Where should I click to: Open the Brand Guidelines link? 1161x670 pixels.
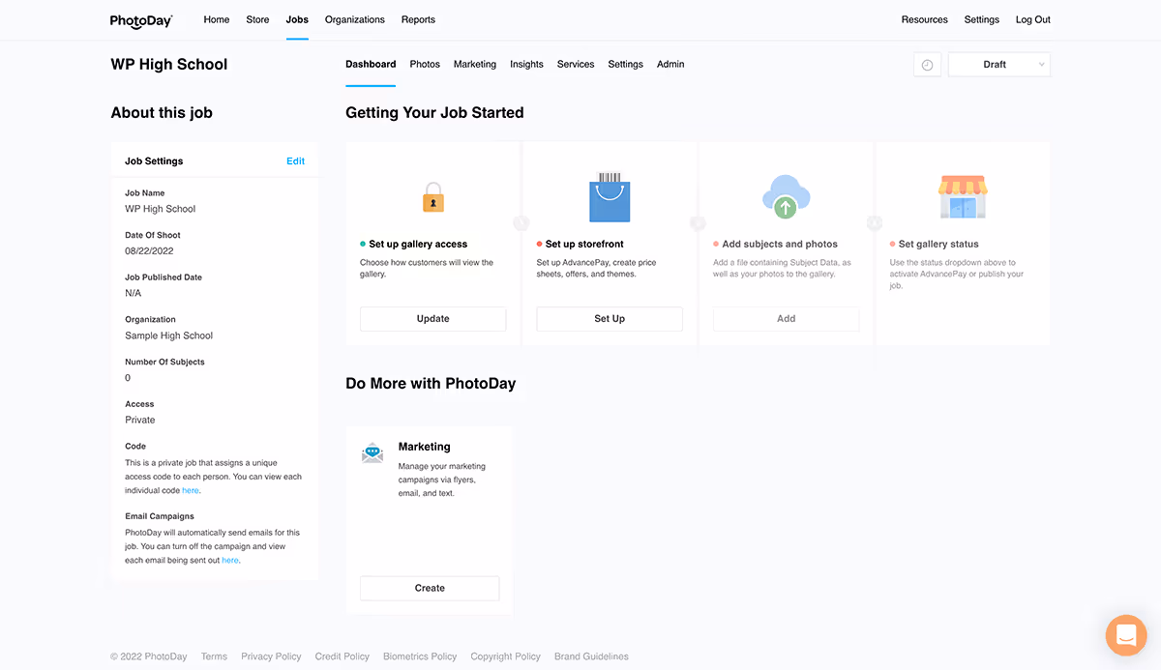click(x=591, y=656)
